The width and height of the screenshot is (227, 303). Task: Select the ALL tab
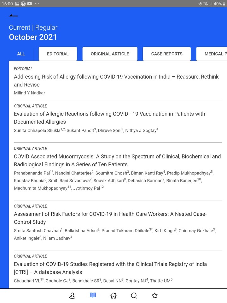tap(21, 54)
